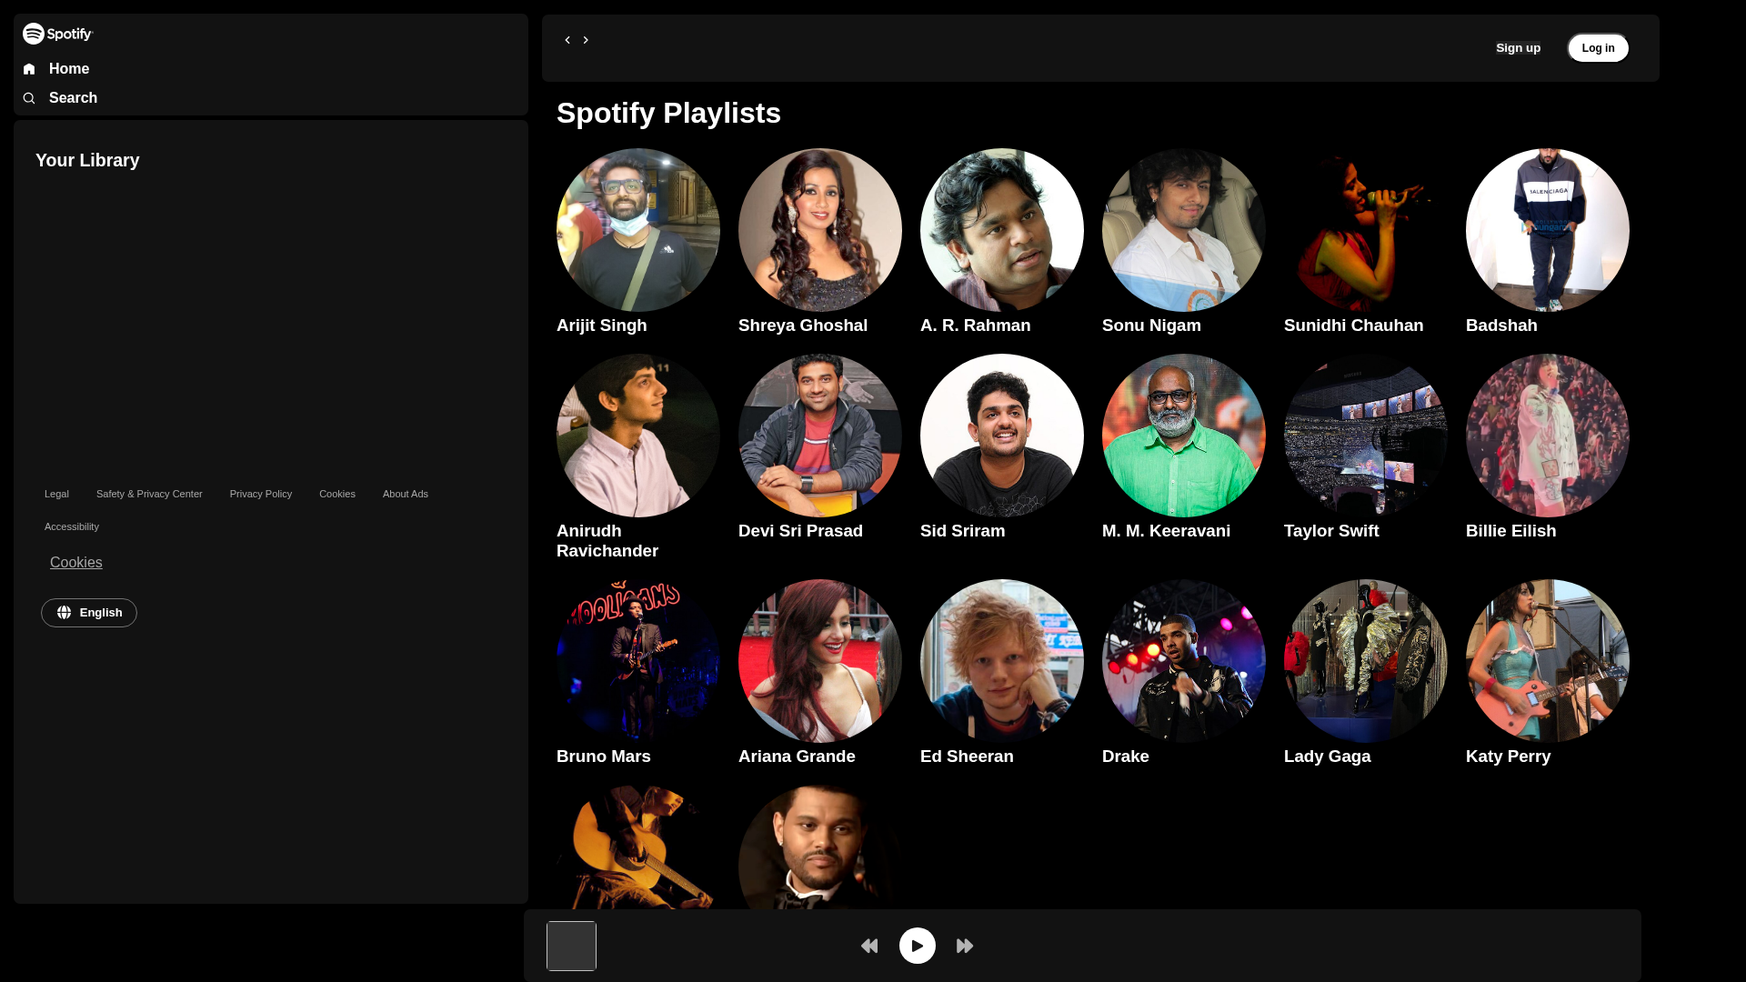Click the Ed Sheeran name label
This screenshot has width=1746, height=982.
pos(967,757)
